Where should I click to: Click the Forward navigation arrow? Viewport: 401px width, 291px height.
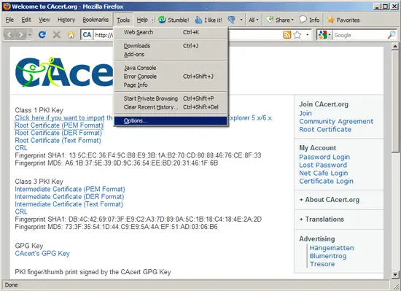click(20, 34)
